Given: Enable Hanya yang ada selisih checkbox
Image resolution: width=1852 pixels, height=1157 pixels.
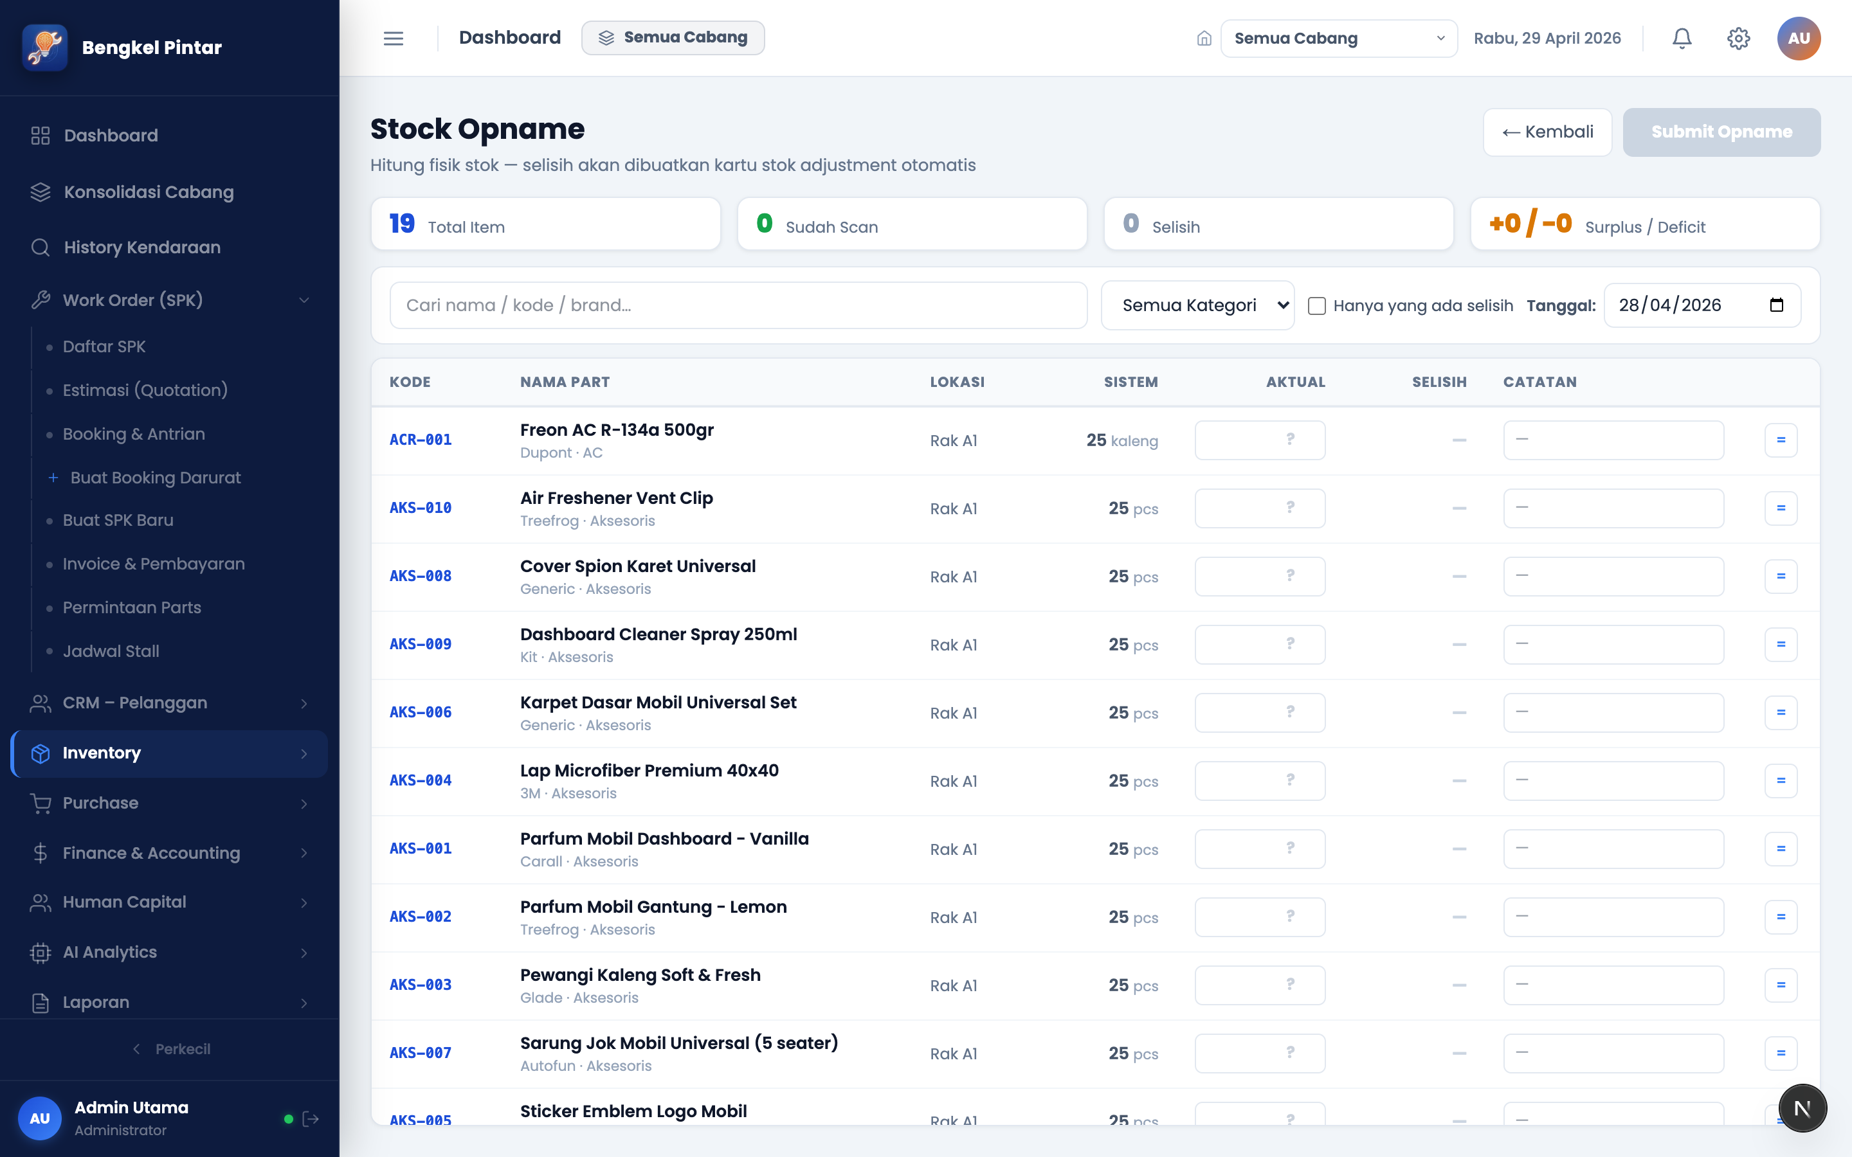Looking at the screenshot, I should [1316, 306].
